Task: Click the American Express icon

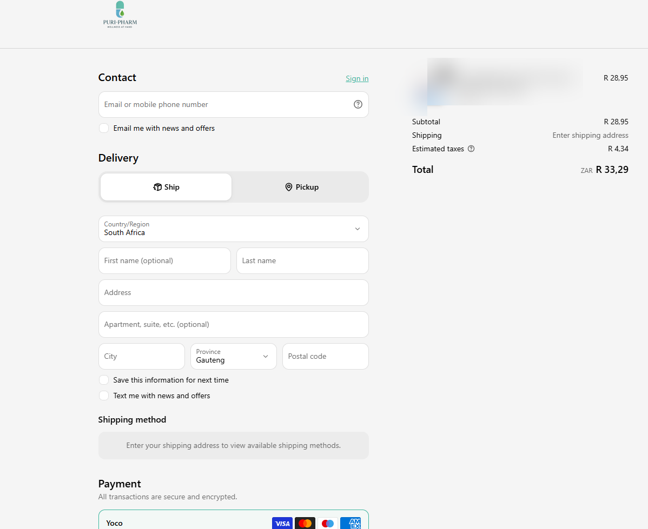Action: [x=351, y=523]
